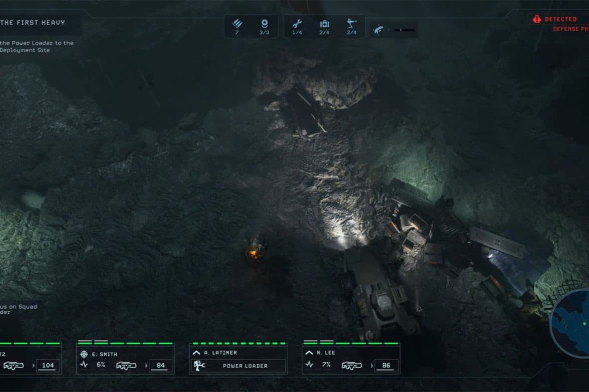The width and height of the screenshot is (589, 392).
Task: Click the 2/4 count under the sentry gun
Action: pyautogui.click(x=352, y=32)
